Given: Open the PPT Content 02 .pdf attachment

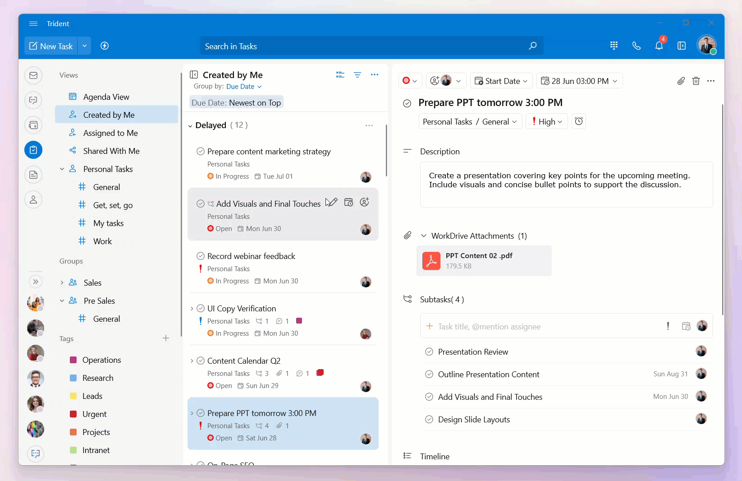Looking at the screenshot, I should (484, 261).
